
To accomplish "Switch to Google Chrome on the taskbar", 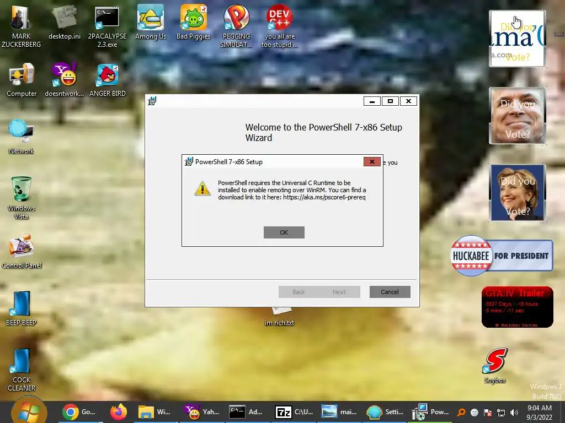I will coord(78,412).
